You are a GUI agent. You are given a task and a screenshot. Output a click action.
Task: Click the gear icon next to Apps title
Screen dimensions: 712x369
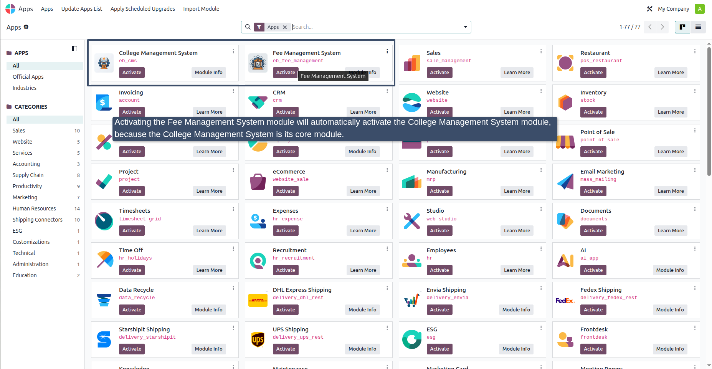point(26,27)
